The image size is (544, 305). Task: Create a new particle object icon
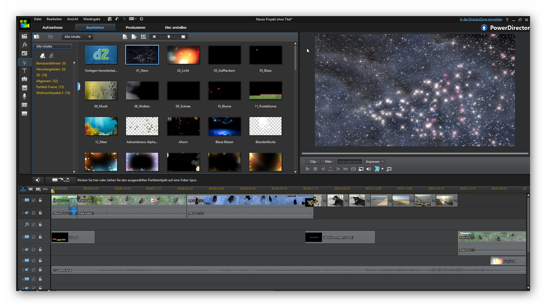tap(125, 37)
